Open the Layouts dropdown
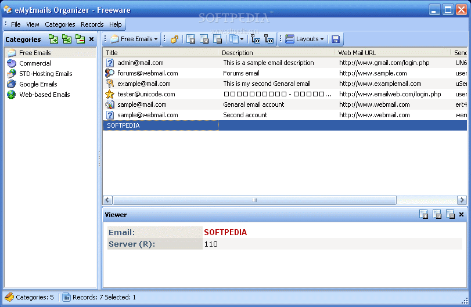 (304, 39)
